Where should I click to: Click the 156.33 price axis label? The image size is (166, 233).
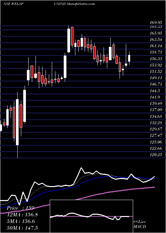(156, 59)
